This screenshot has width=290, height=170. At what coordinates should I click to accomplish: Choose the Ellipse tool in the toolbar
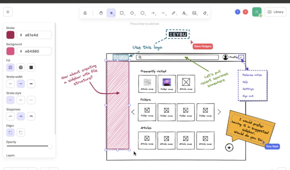tap(143, 13)
